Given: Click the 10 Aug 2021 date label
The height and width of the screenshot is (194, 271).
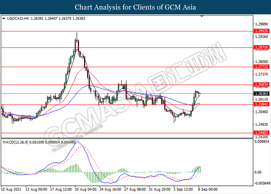Looking at the screenshot, I should click(11, 189).
